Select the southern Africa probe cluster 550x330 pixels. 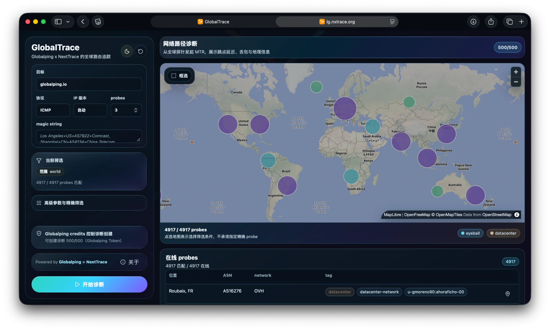[351, 176]
